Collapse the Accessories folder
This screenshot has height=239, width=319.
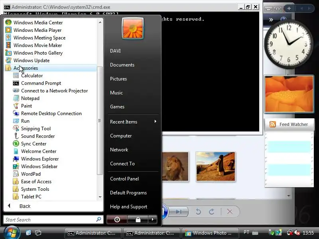pyautogui.click(x=51, y=68)
